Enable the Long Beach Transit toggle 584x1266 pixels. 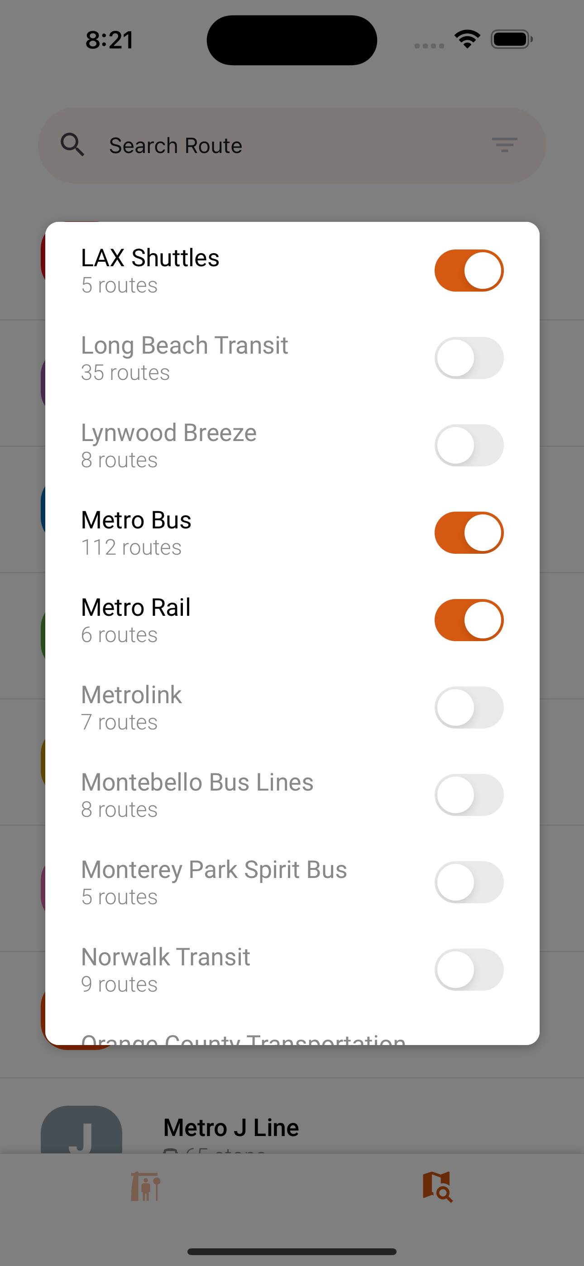469,358
